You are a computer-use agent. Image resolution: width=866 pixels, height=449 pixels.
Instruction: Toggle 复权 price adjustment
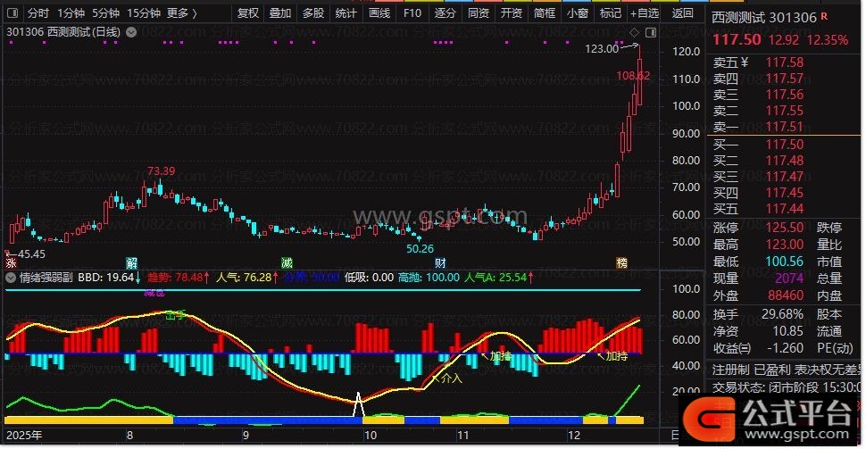coord(248,13)
